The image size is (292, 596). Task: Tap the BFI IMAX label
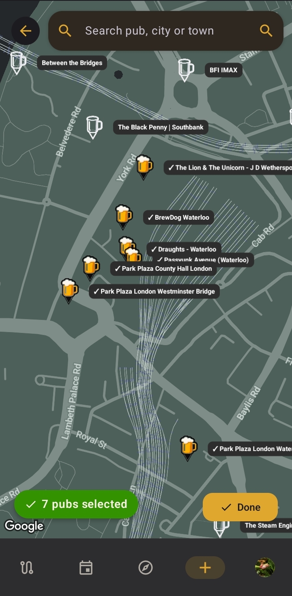pyautogui.click(x=223, y=70)
